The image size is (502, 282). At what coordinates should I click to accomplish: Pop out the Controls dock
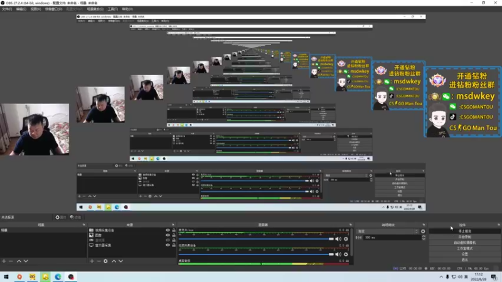coord(498,225)
